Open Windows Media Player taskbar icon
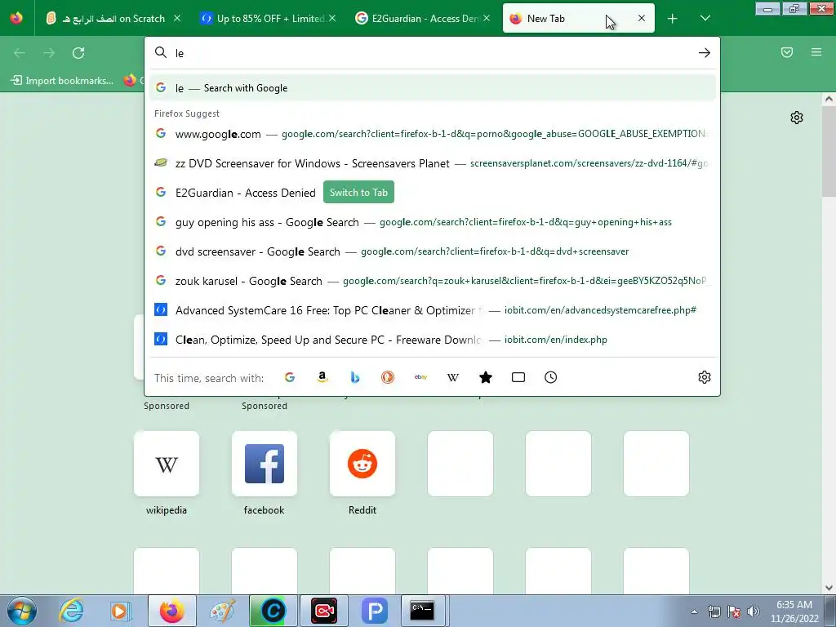 121,611
